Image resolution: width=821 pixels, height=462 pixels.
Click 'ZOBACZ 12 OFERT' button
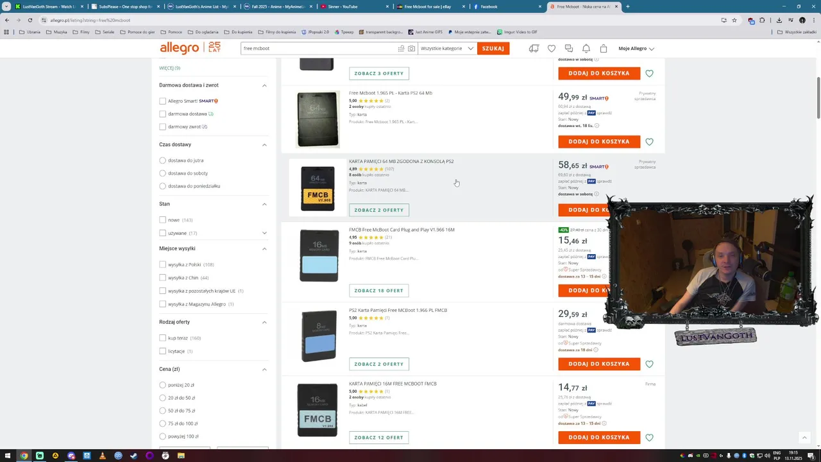[x=378, y=438]
